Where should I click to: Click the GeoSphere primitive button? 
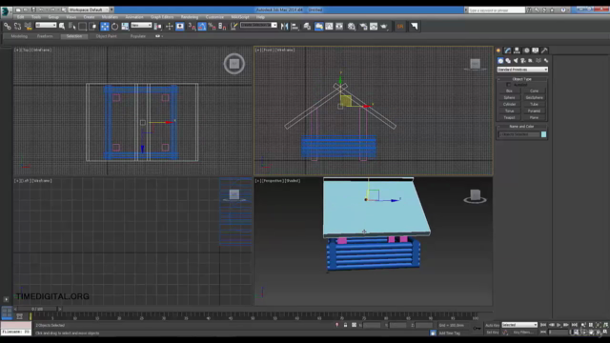[x=534, y=97]
